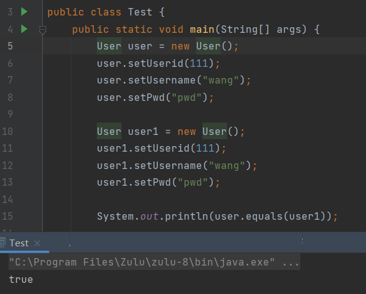Click 'setUserid' call on line 11
This screenshot has width=366, height=294.
[x=162, y=149]
